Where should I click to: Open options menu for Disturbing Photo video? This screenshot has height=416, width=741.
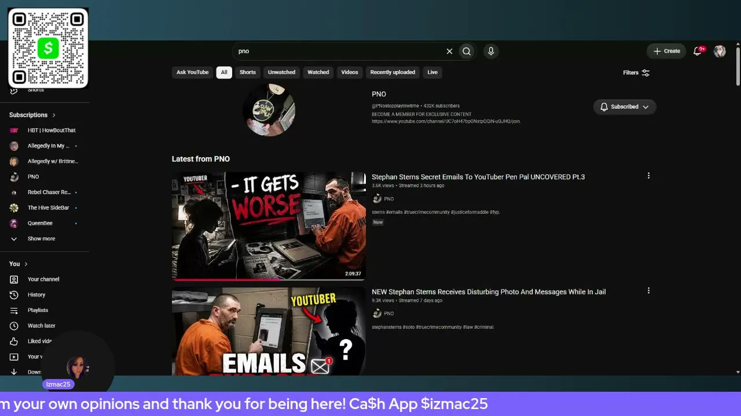tap(648, 291)
